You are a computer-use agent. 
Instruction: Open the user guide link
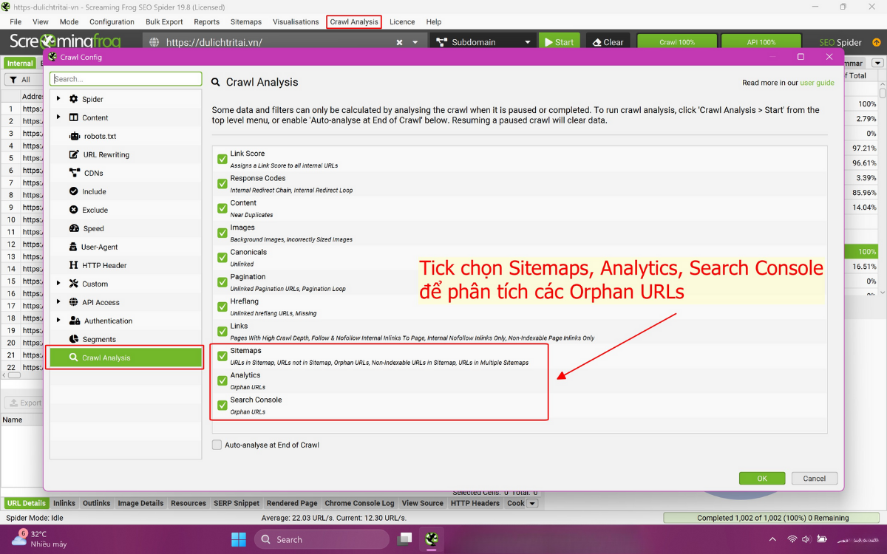coord(817,83)
